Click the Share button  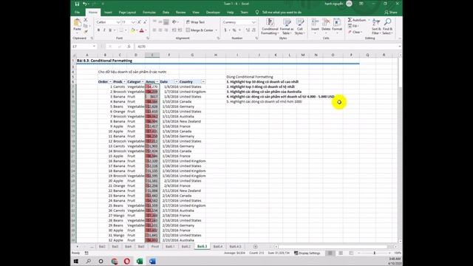click(x=391, y=13)
